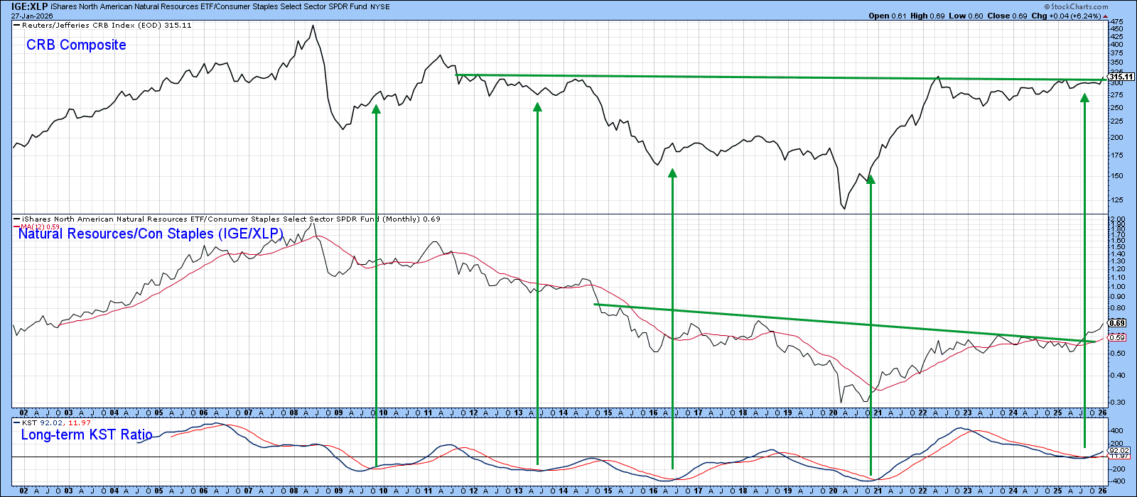Click the 315.11 price tag on the CRB axis
The height and width of the screenshot is (497, 1137).
[x=1121, y=77]
